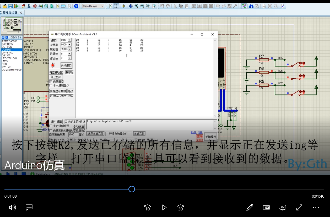
Task: Click the 关闭串口 button
Action: click(x=66, y=65)
